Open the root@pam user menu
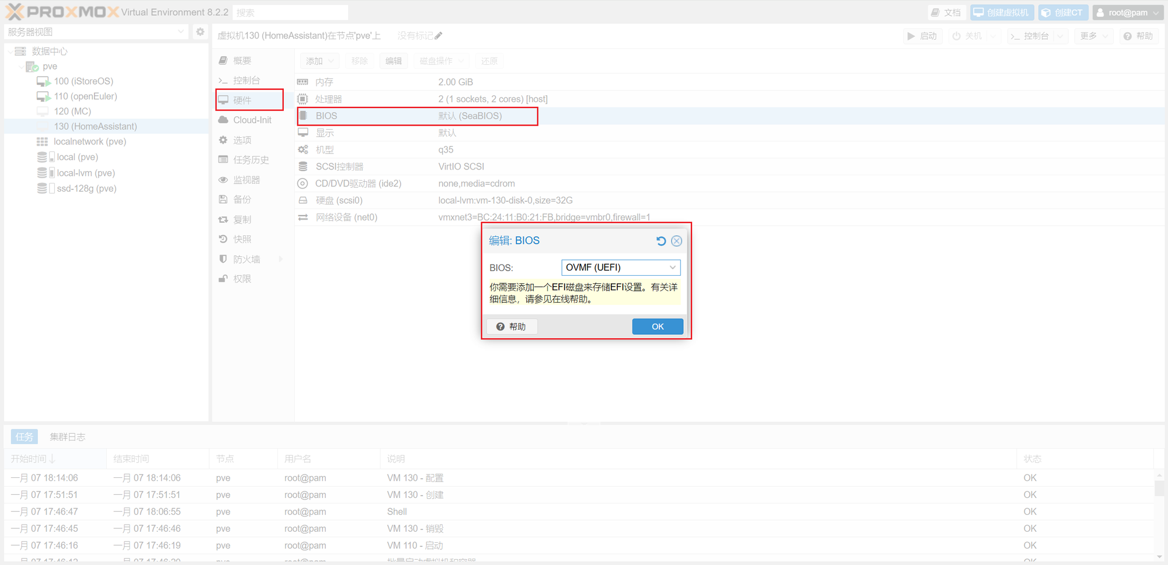Screen dimensions: 1168x565 tap(1128, 12)
